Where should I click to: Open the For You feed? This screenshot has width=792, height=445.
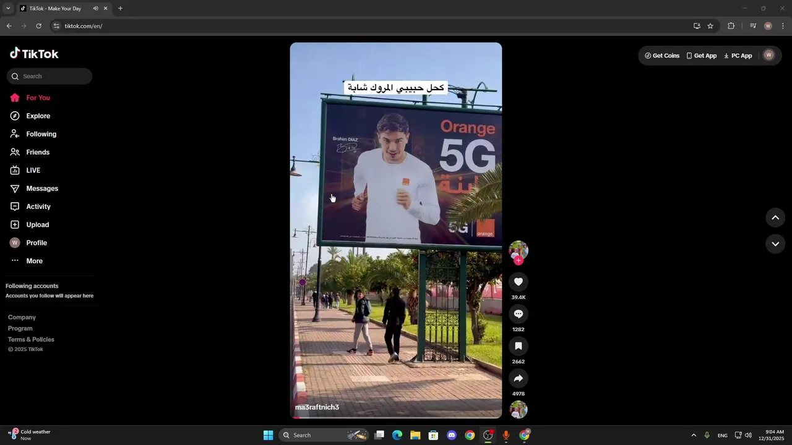(x=30, y=98)
